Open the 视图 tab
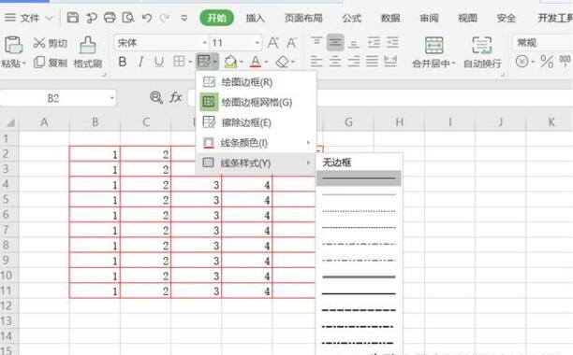This screenshot has width=573, height=355. 467,18
